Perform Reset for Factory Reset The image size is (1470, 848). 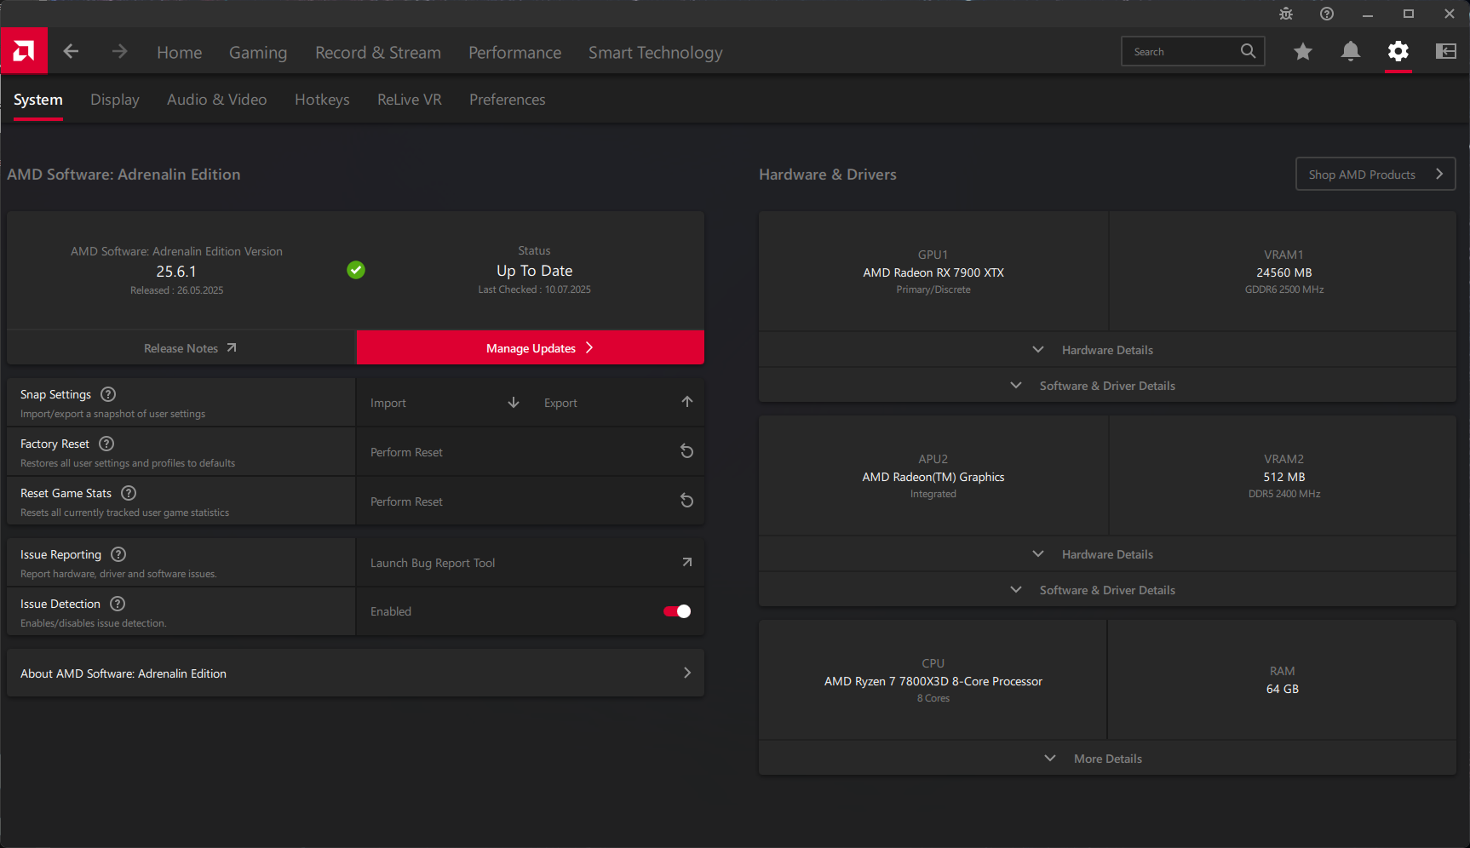click(531, 452)
